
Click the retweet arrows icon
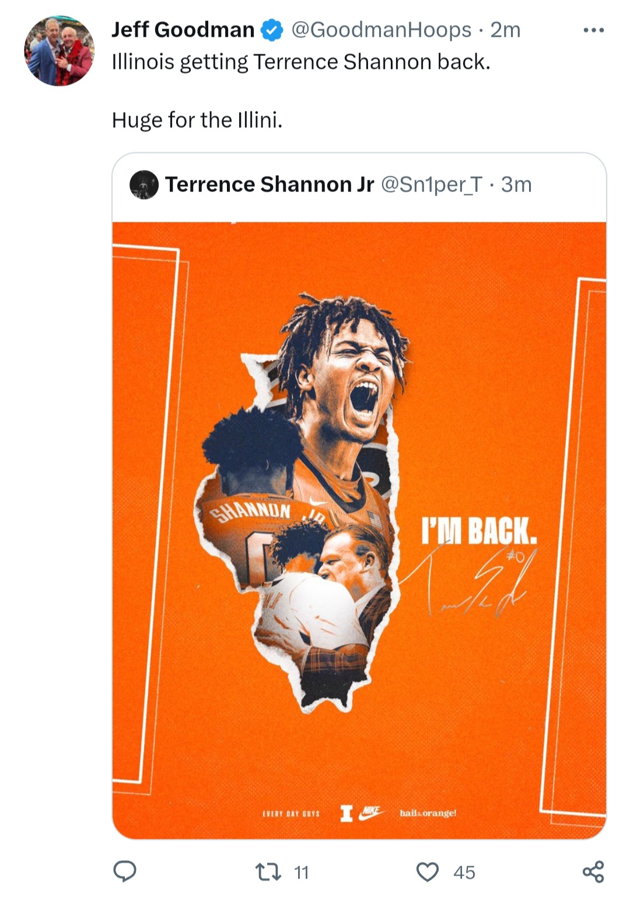(x=269, y=872)
